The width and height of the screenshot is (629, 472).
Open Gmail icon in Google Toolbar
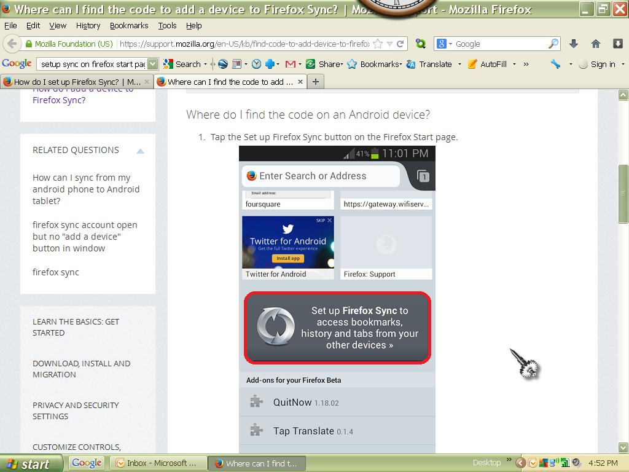[x=291, y=64]
